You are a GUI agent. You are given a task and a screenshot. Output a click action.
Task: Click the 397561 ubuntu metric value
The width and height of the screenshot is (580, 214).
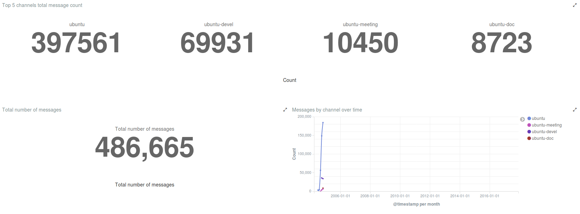tap(76, 43)
